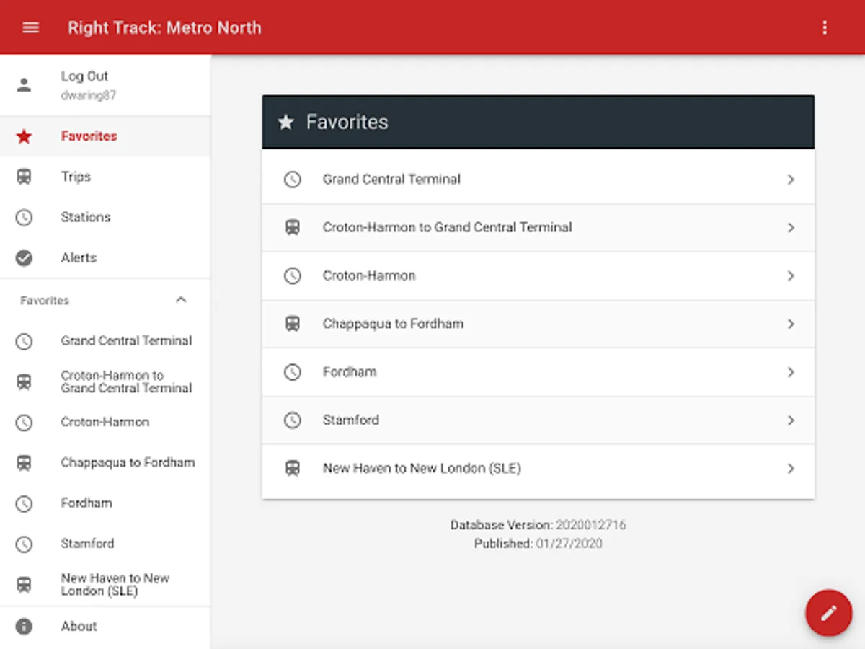The width and height of the screenshot is (865, 649).
Task: Click the user profile icon beside Log Out
Action: click(24, 85)
